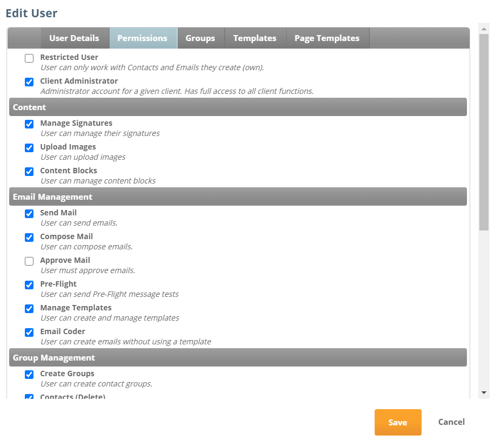Disable the Email Coder checkbox

pos(29,333)
